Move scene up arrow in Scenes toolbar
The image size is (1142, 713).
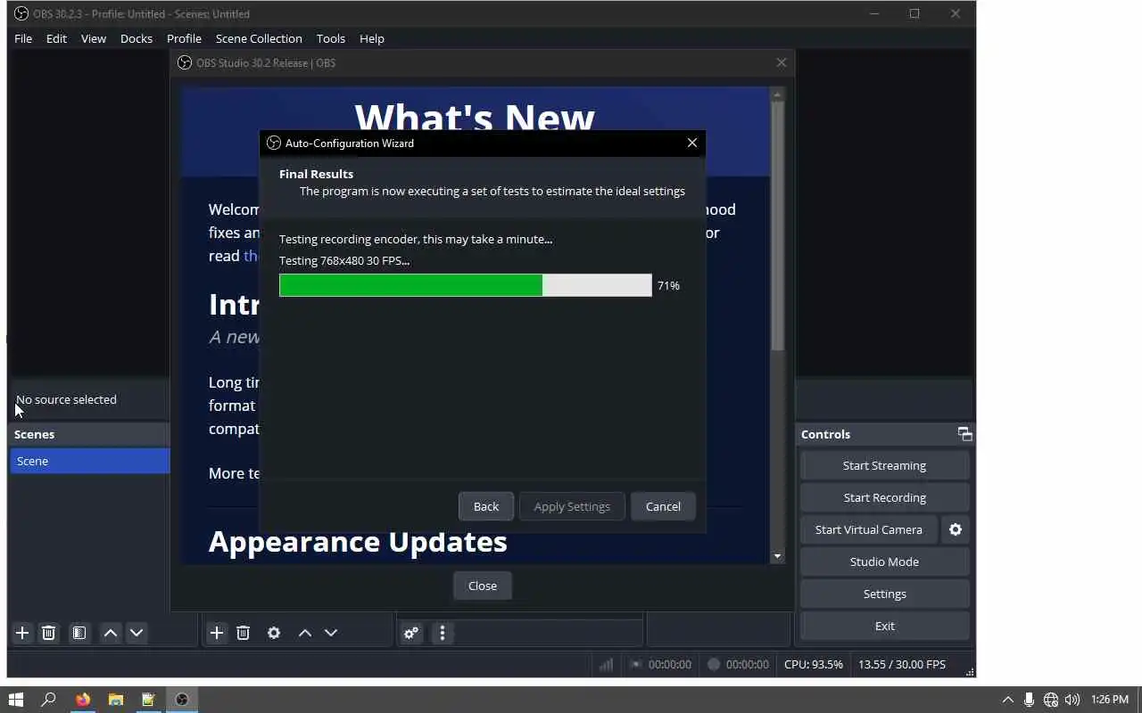point(111,633)
